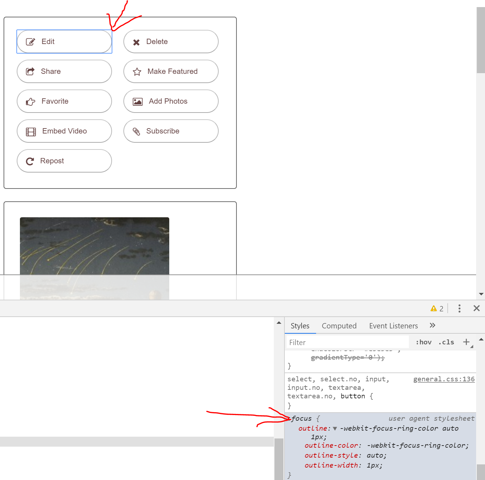Screen dimensions: 485x480
Task: Click the Add Photos picture icon
Action: pos(138,102)
